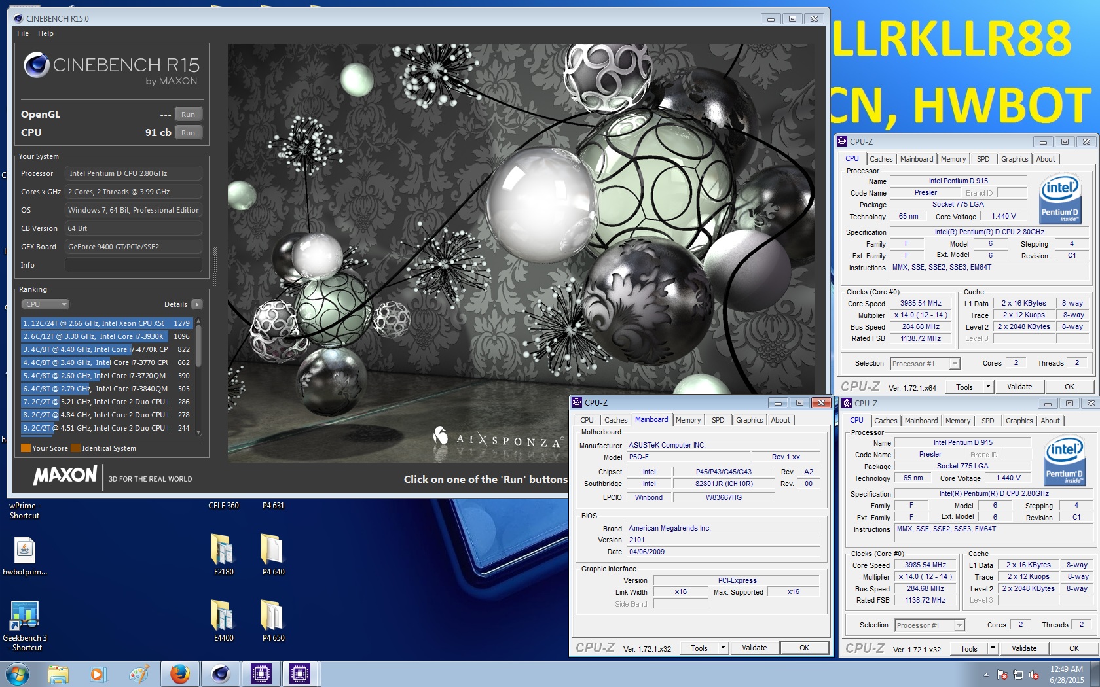Click Tools button in Mainboard CPU-Z window
The height and width of the screenshot is (687, 1100).
click(699, 648)
